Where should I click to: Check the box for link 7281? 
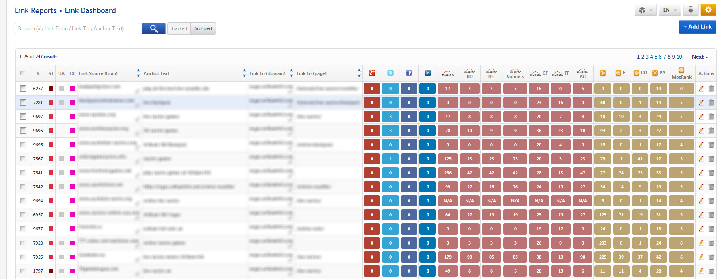pos(23,103)
